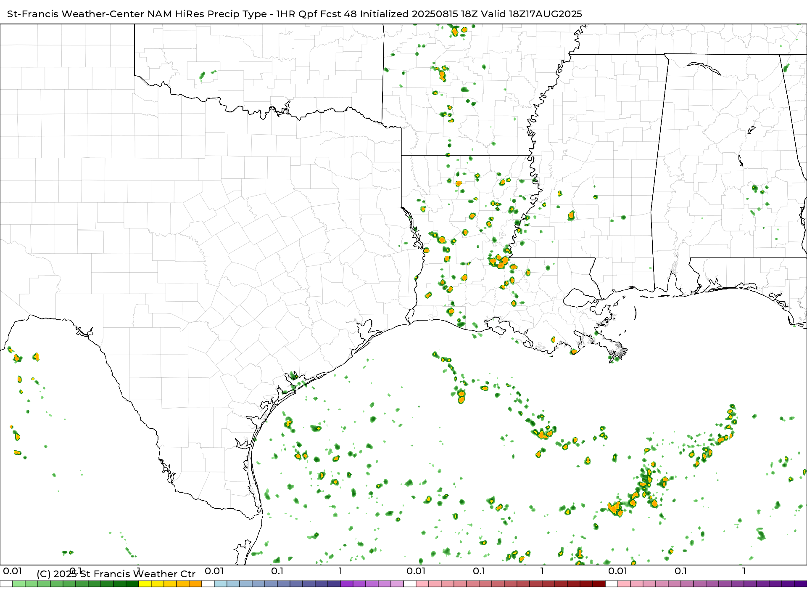This screenshot has height=589, width=807.
Task: Click the '0.01' label above the pink-purple scale
Action: pyautogui.click(x=618, y=571)
